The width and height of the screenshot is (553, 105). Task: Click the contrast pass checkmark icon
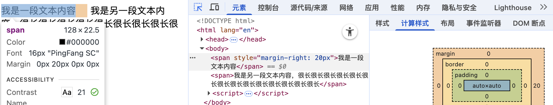click(x=95, y=92)
